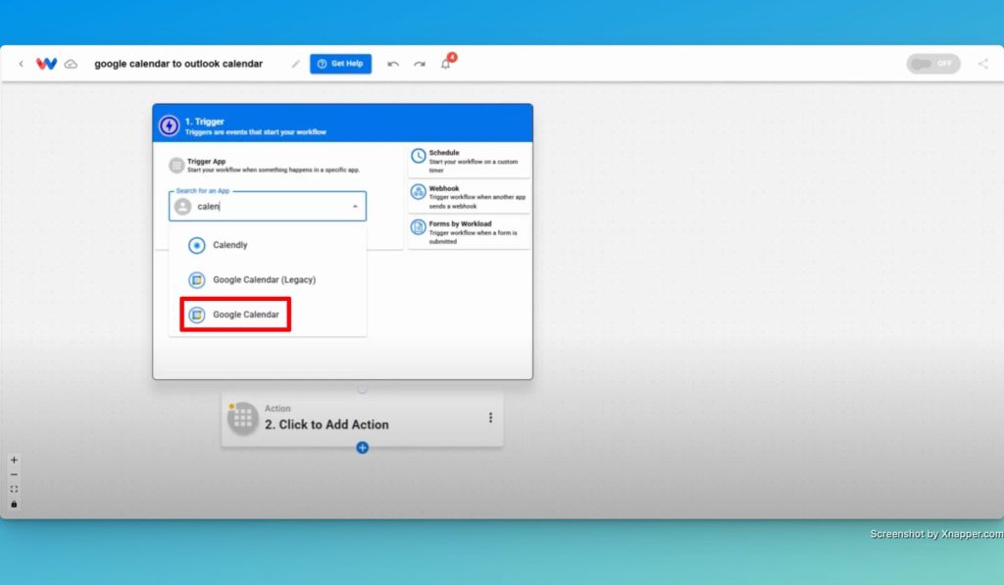Open the notifications bell

446,64
